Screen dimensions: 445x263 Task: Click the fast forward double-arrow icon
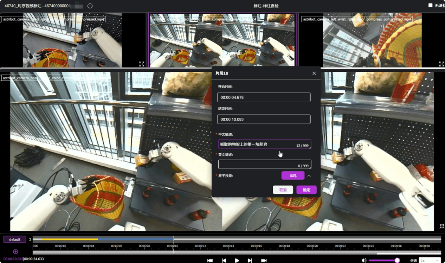pyautogui.click(x=264, y=261)
